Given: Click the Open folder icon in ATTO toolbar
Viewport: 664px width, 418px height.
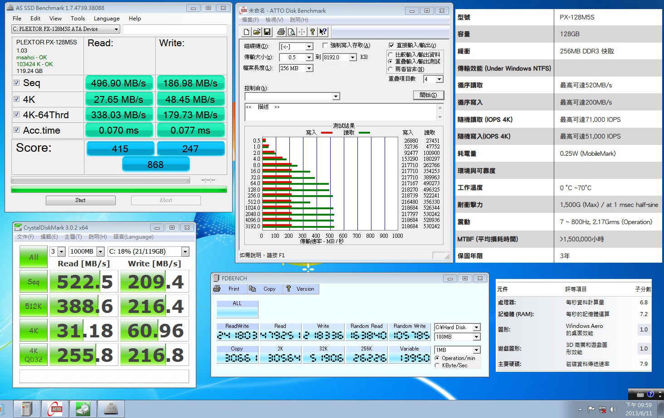Looking at the screenshot, I should (x=257, y=32).
